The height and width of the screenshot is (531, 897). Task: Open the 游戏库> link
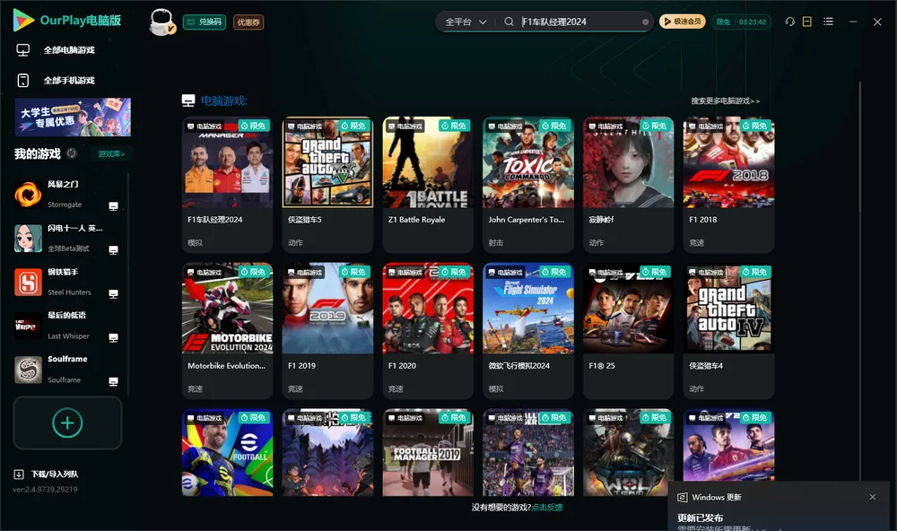(111, 153)
